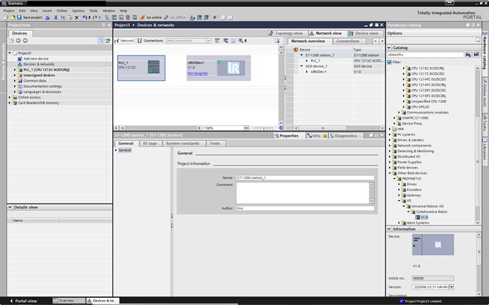Open the System constants tab
The height and width of the screenshot is (305, 489).
point(183,144)
